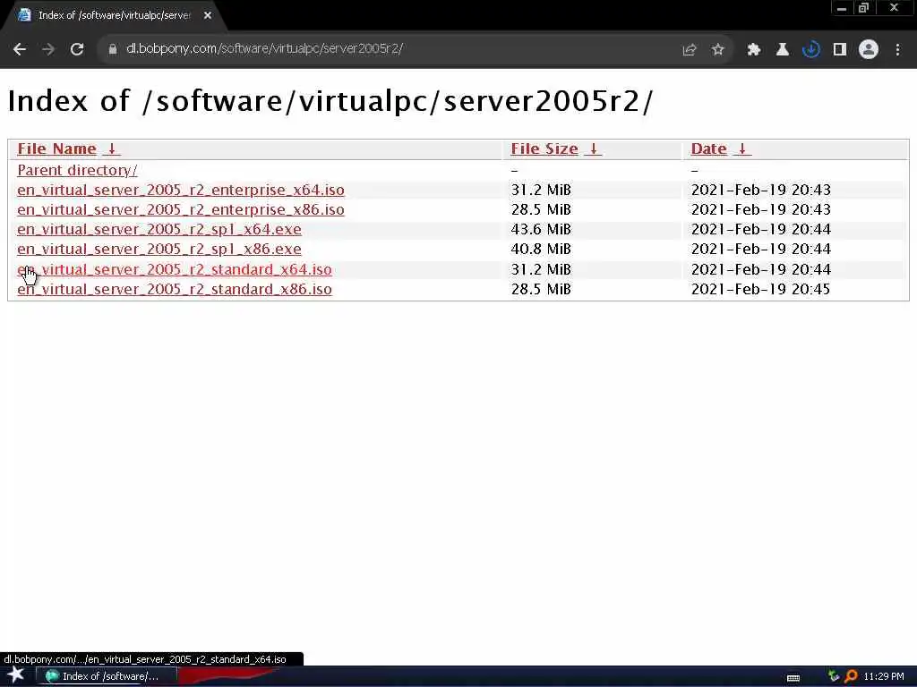Minimize the browser window
The height and width of the screenshot is (687, 917).
[842, 8]
